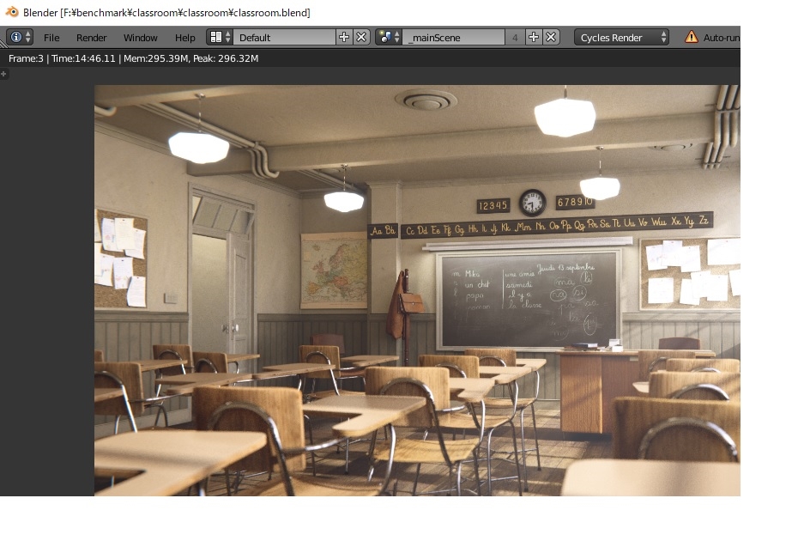Add a new scene with plus icon
The height and width of the screenshot is (559, 798).
(534, 37)
